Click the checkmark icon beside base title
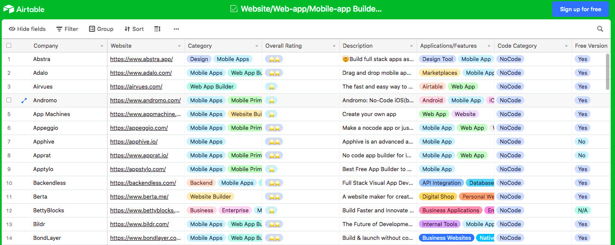 coord(234,9)
